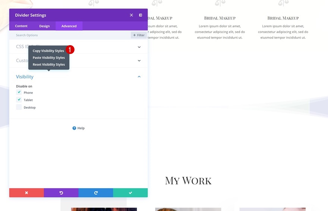Save changes with the green checkmark button
328x211 pixels.
(x=130, y=193)
